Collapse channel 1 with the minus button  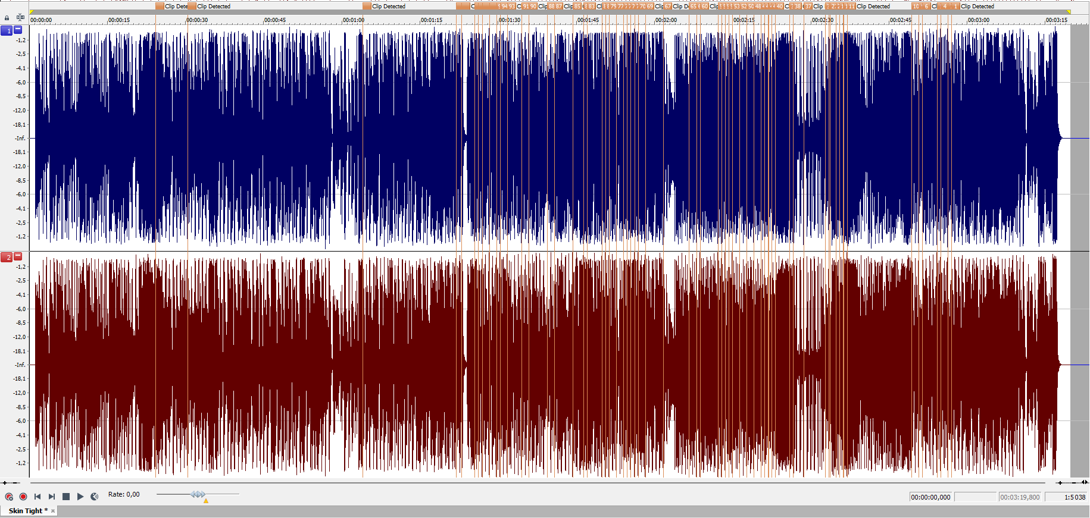pyautogui.click(x=18, y=30)
